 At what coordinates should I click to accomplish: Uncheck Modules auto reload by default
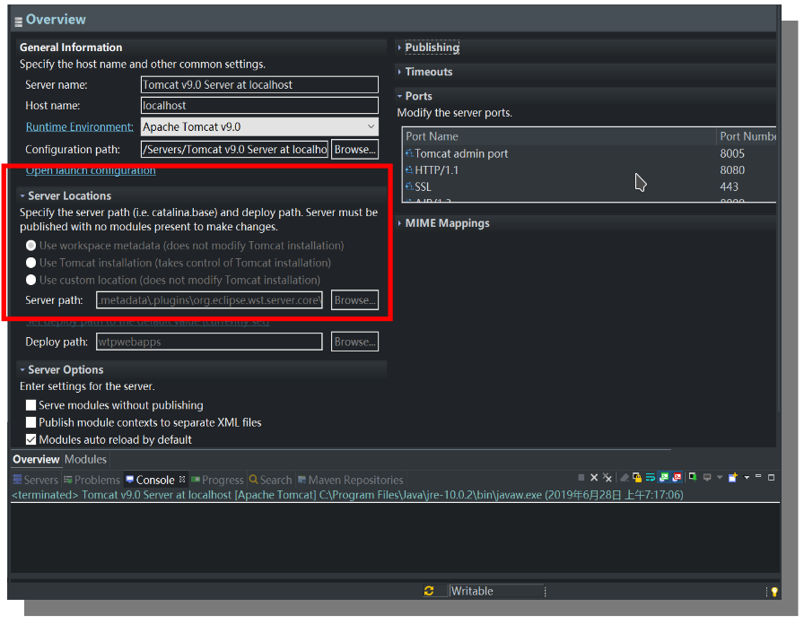tap(31, 439)
